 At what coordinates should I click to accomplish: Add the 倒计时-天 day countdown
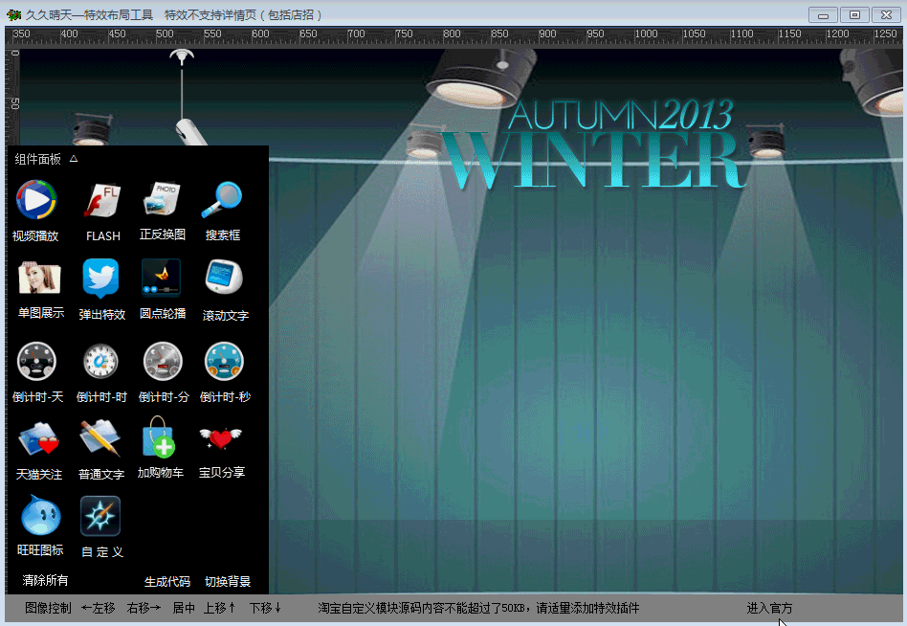click(37, 362)
